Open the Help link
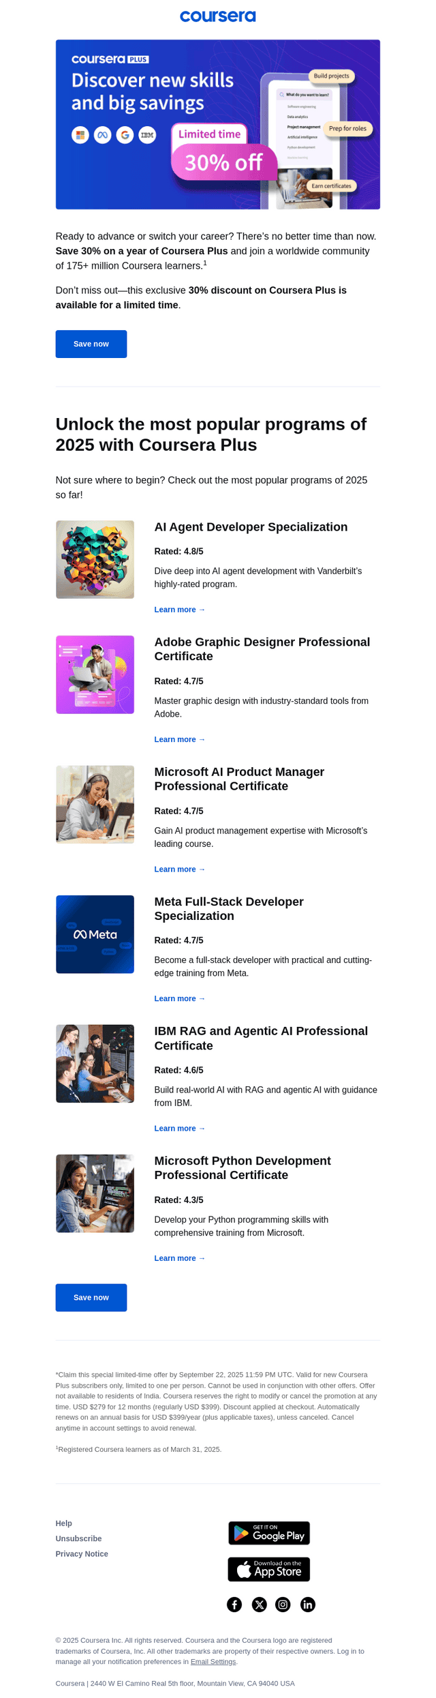The height and width of the screenshot is (1698, 436). click(x=64, y=1523)
